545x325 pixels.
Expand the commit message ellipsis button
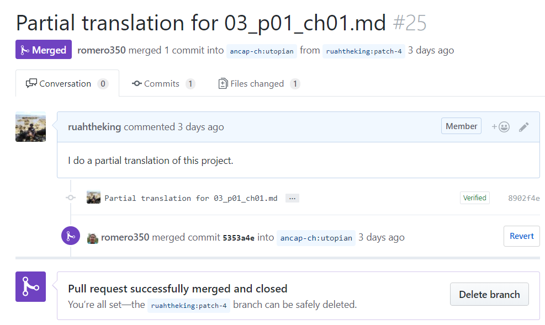[x=292, y=198]
